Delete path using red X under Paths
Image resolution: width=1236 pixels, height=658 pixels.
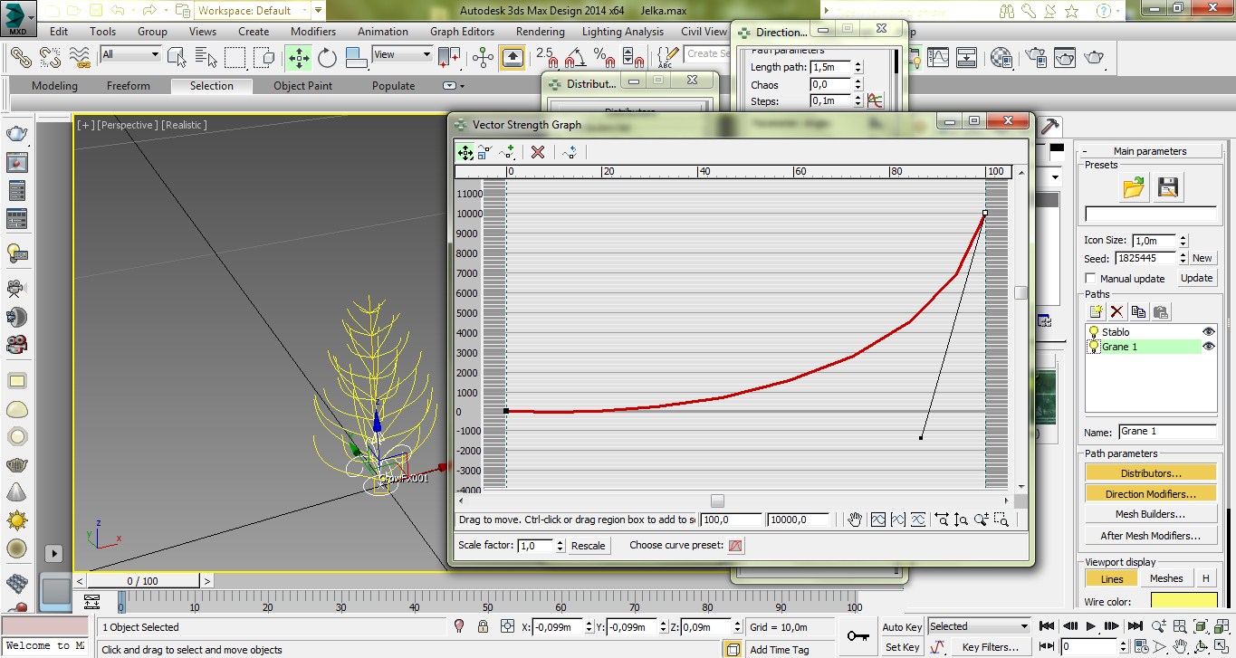1117,311
